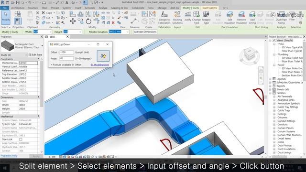The height and width of the screenshot is (172, 306).
Task: Expand Legends in Project Browser
Action: click(x=270, y=79)
